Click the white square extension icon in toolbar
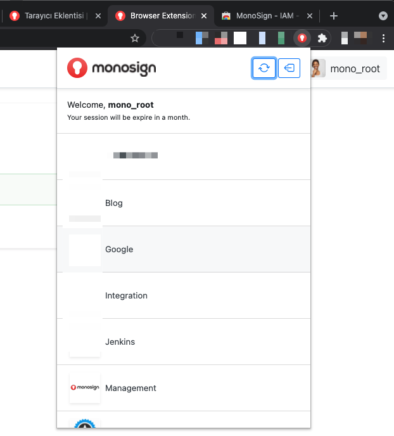The width and height of the screenshot is (394, 436). (240, 38)
